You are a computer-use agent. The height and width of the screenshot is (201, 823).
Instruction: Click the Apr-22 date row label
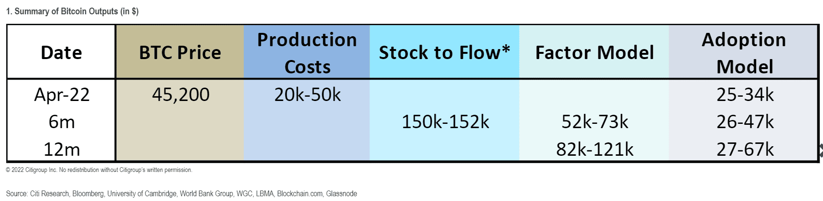pyautogui.click(x=62, y=95)
